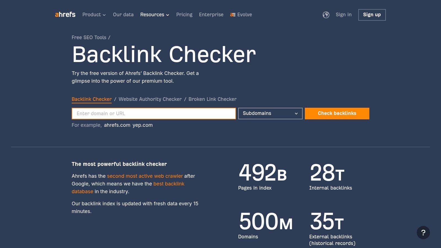This screenshot has height=248, width=441.
Task: Click the Backlink Checker heading
Action: point(164,55)
